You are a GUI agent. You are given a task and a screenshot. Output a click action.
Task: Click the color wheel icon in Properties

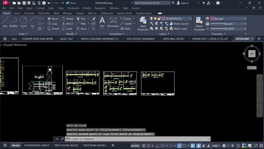point(207,19)
